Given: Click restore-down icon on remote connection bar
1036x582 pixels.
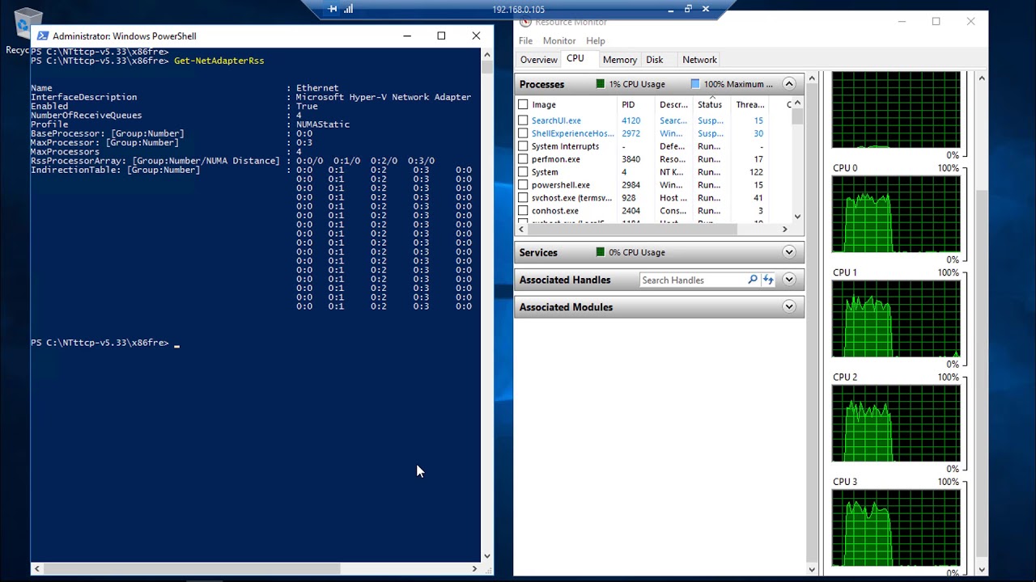Looking at the screenshot, I should coord(688,9).
